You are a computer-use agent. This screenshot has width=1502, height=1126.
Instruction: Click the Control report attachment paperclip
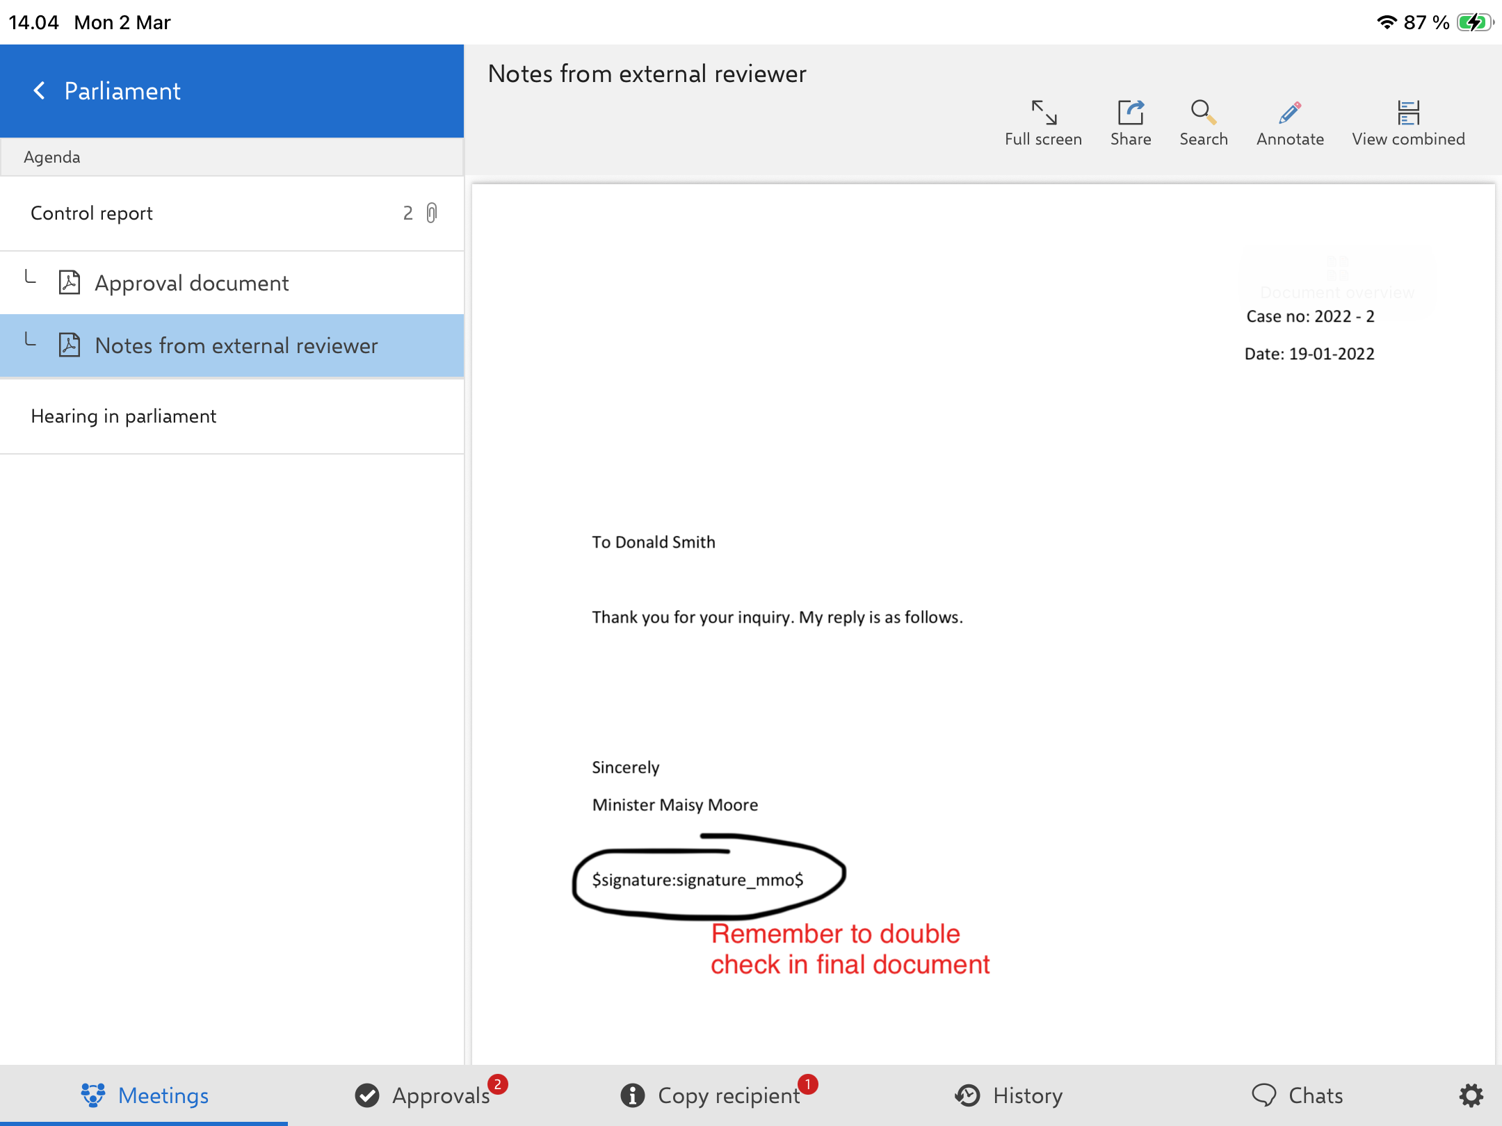432,213
